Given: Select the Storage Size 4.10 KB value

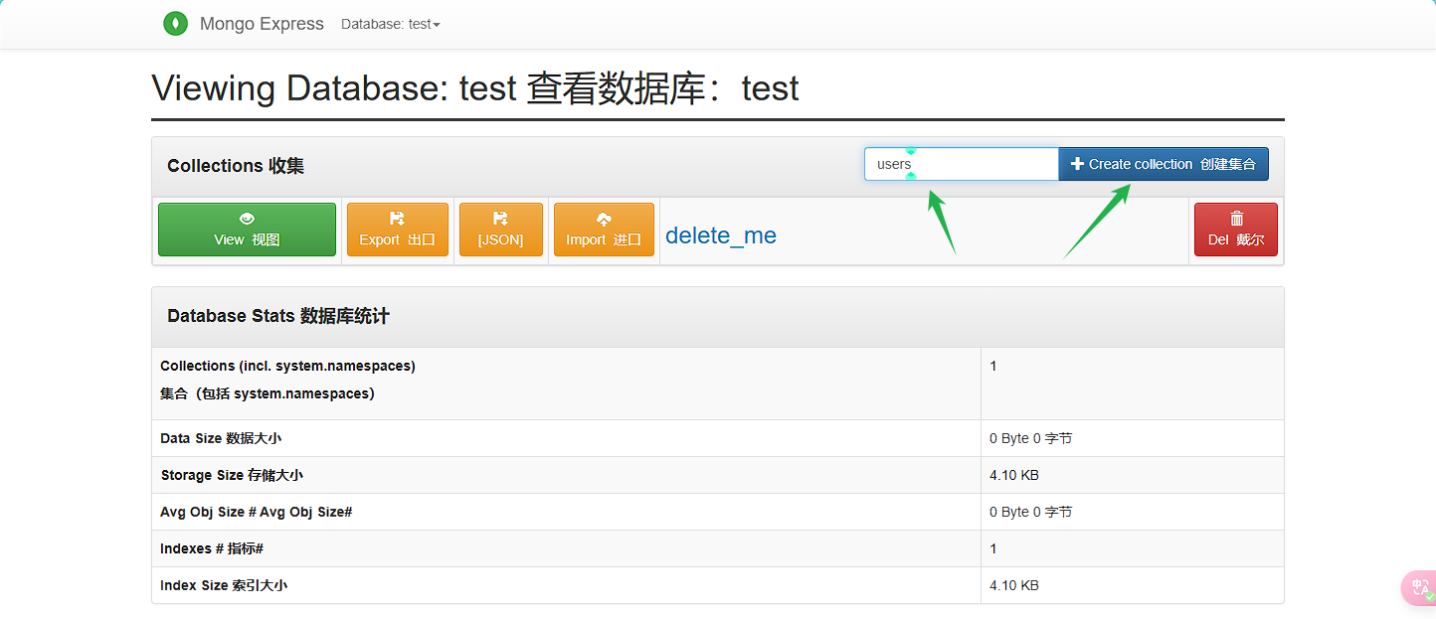Looking at the screenshot, I should [1013, 475].
